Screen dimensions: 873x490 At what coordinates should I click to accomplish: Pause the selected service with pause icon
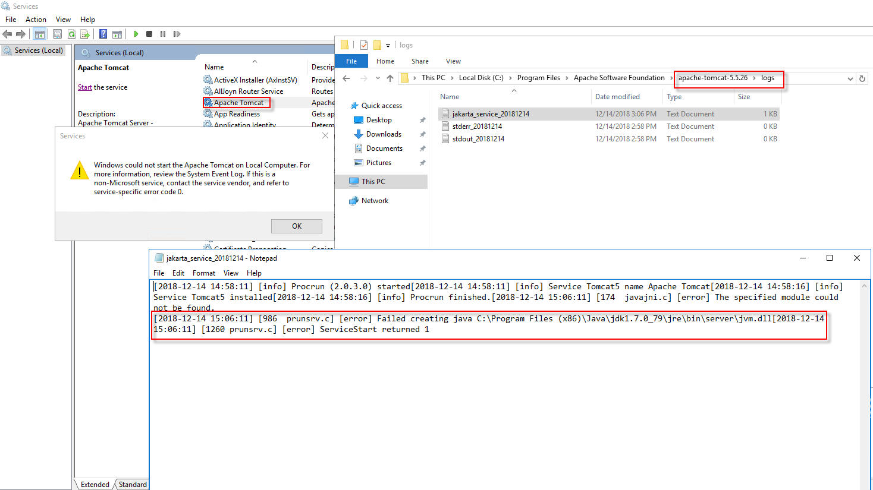164,33
